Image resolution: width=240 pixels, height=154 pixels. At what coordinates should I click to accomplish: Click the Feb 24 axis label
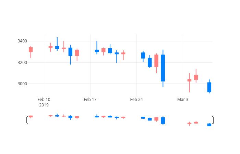[x=136, y=100]
